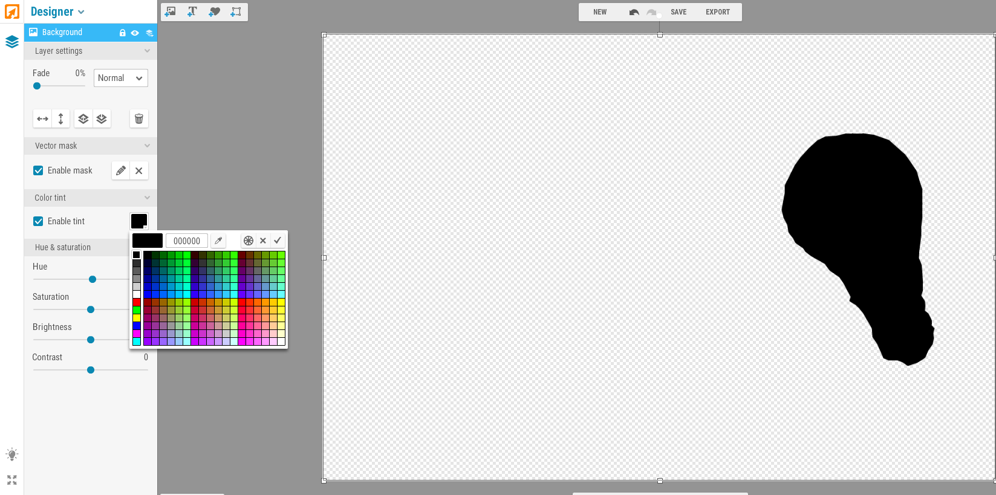Flip the layer horizontally

[x=42, y=119]
